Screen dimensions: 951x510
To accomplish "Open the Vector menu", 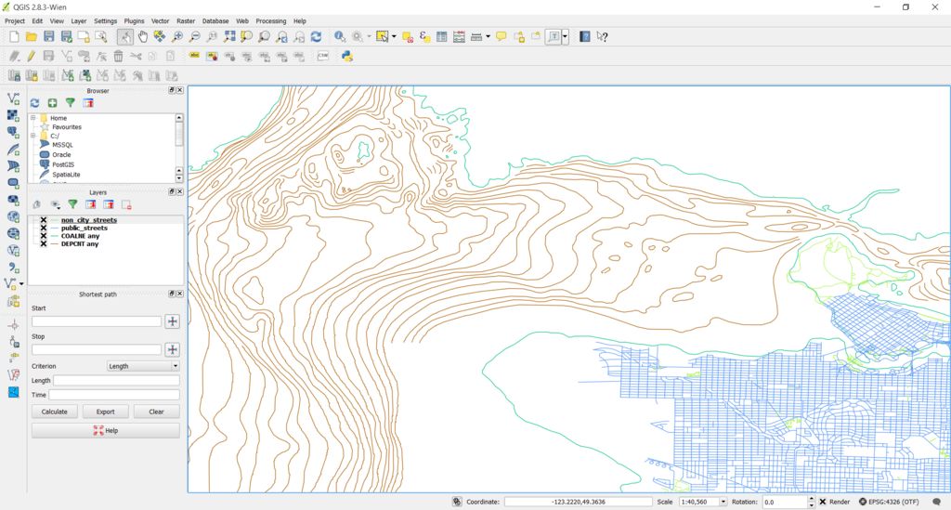I will 160,20.
